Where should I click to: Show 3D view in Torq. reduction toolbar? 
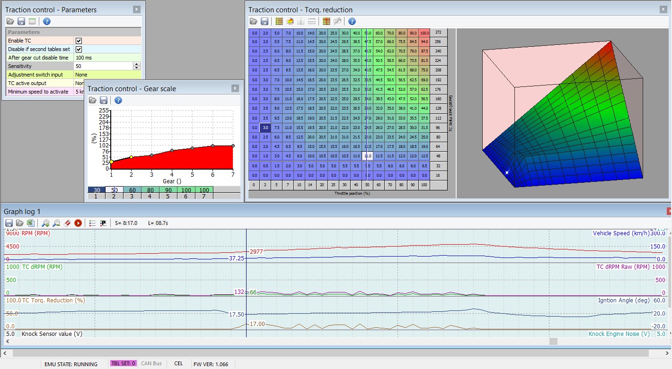point(290,21)
